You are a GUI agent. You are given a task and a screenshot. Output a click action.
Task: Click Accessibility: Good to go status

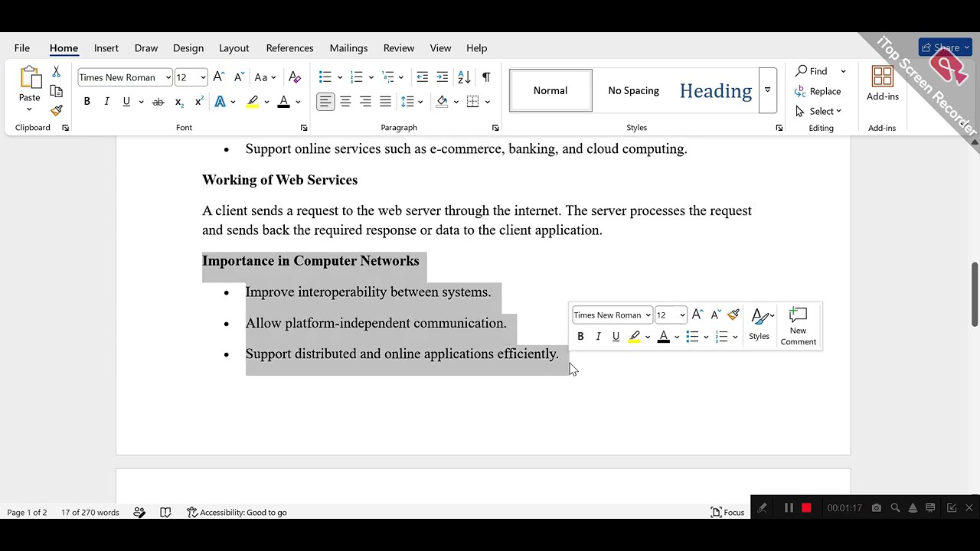click(237, 512)
